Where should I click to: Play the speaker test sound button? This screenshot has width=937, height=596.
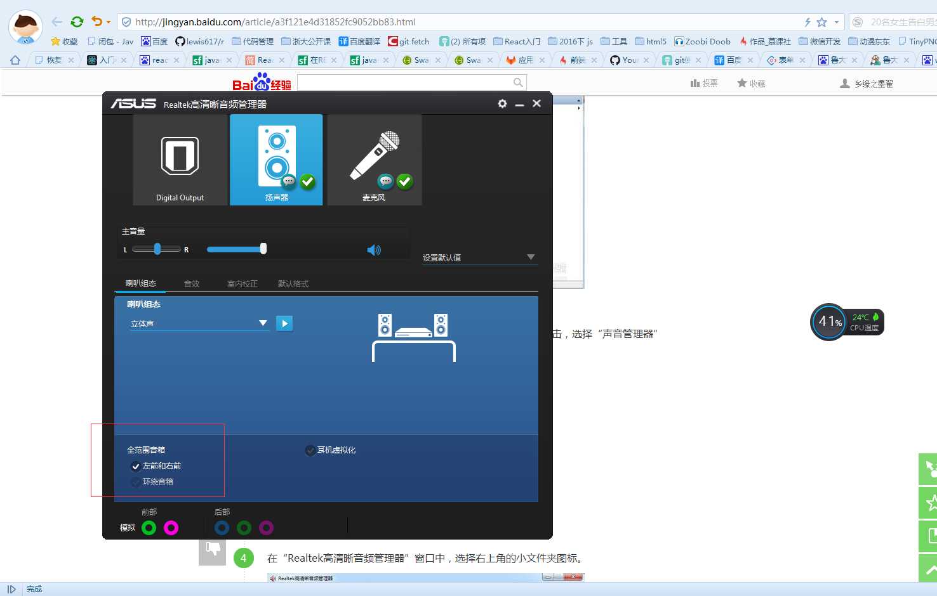pos(284,323)
